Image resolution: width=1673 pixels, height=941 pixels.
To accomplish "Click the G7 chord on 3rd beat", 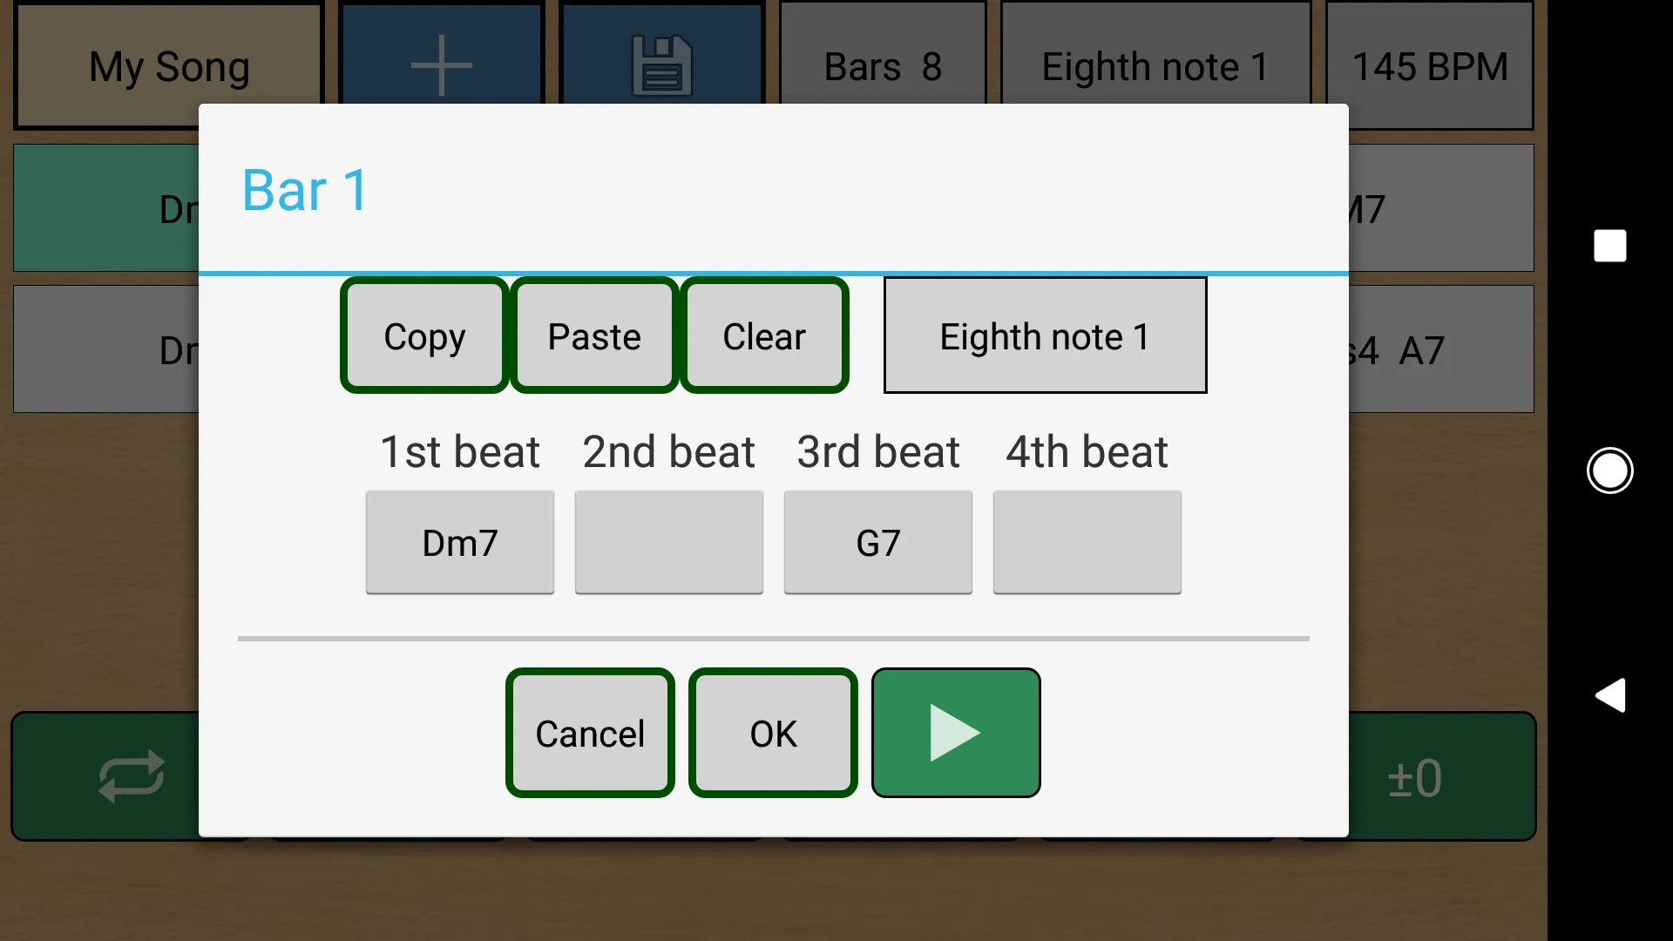I will coord(877,541).
